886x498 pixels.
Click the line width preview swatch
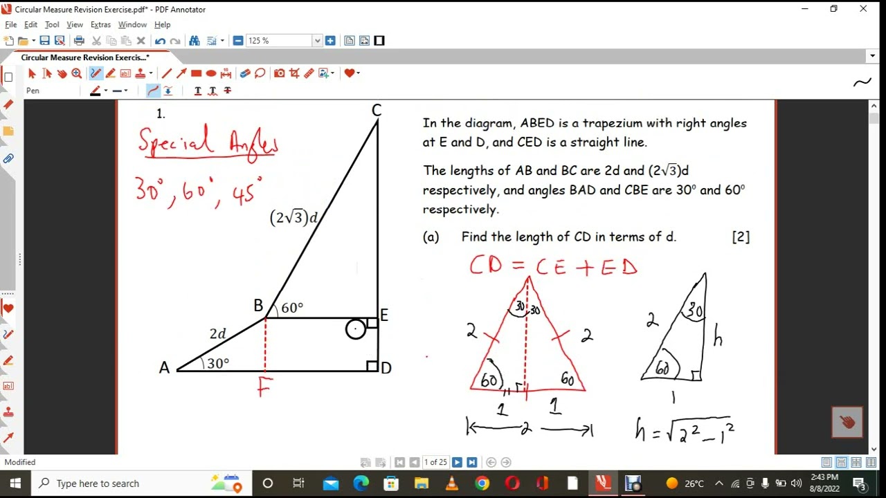(x=117, y=91)
